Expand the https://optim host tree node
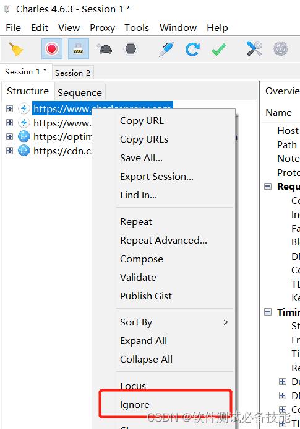 click(x=9, y=136)
